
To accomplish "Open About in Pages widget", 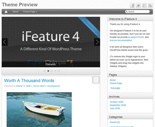I will click(113, 80).
